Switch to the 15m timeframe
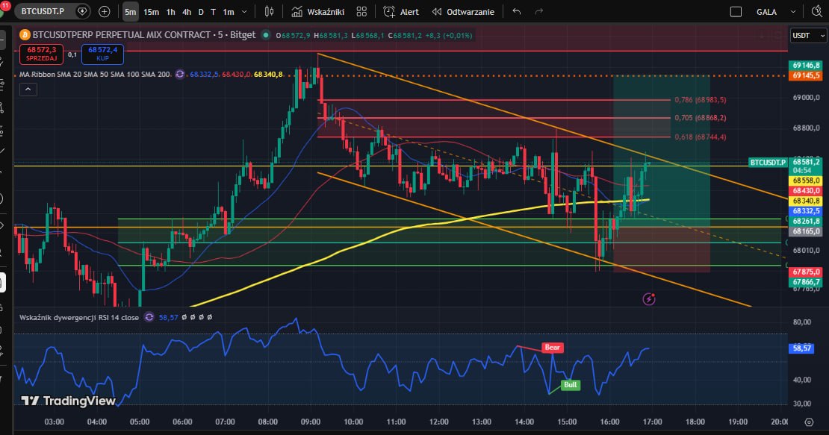This screenshot has width=829, height=435. (x=151, y=12)
